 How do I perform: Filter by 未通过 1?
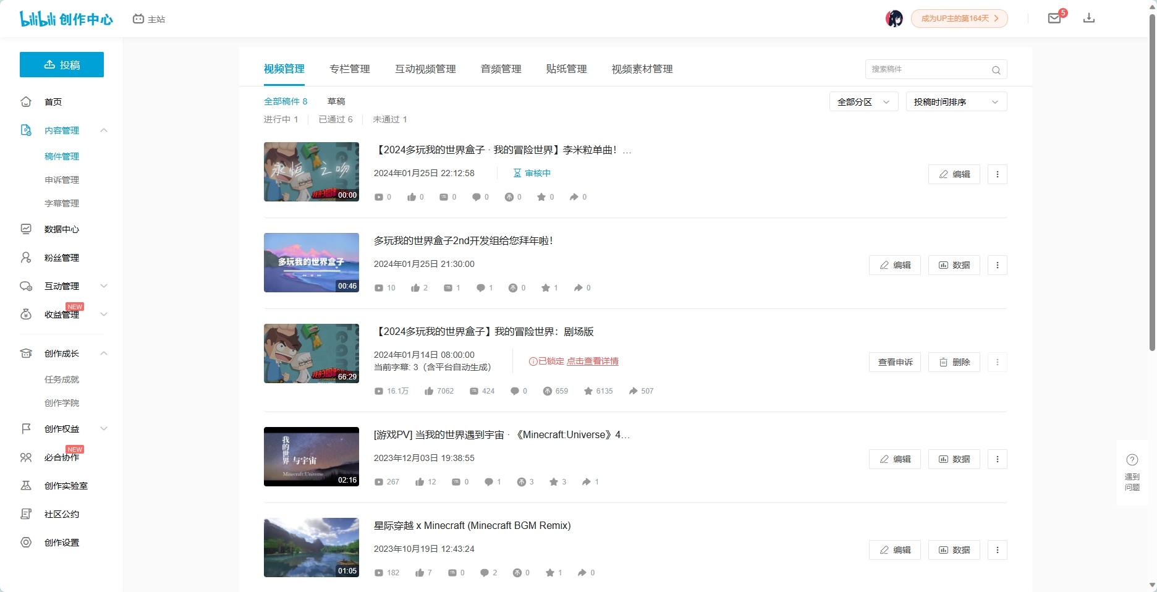pos(390,119)
